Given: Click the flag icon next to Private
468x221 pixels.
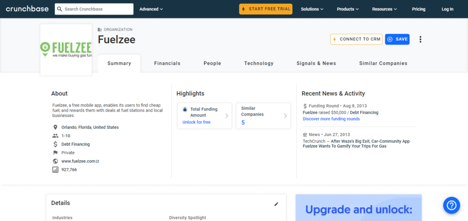Looking at the screenshot, I should [x=55, y=153].
